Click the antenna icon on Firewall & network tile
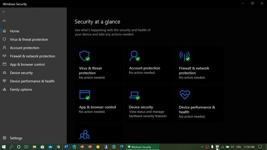This screenshot has width=267, height=150. click(x=185, y=56)
